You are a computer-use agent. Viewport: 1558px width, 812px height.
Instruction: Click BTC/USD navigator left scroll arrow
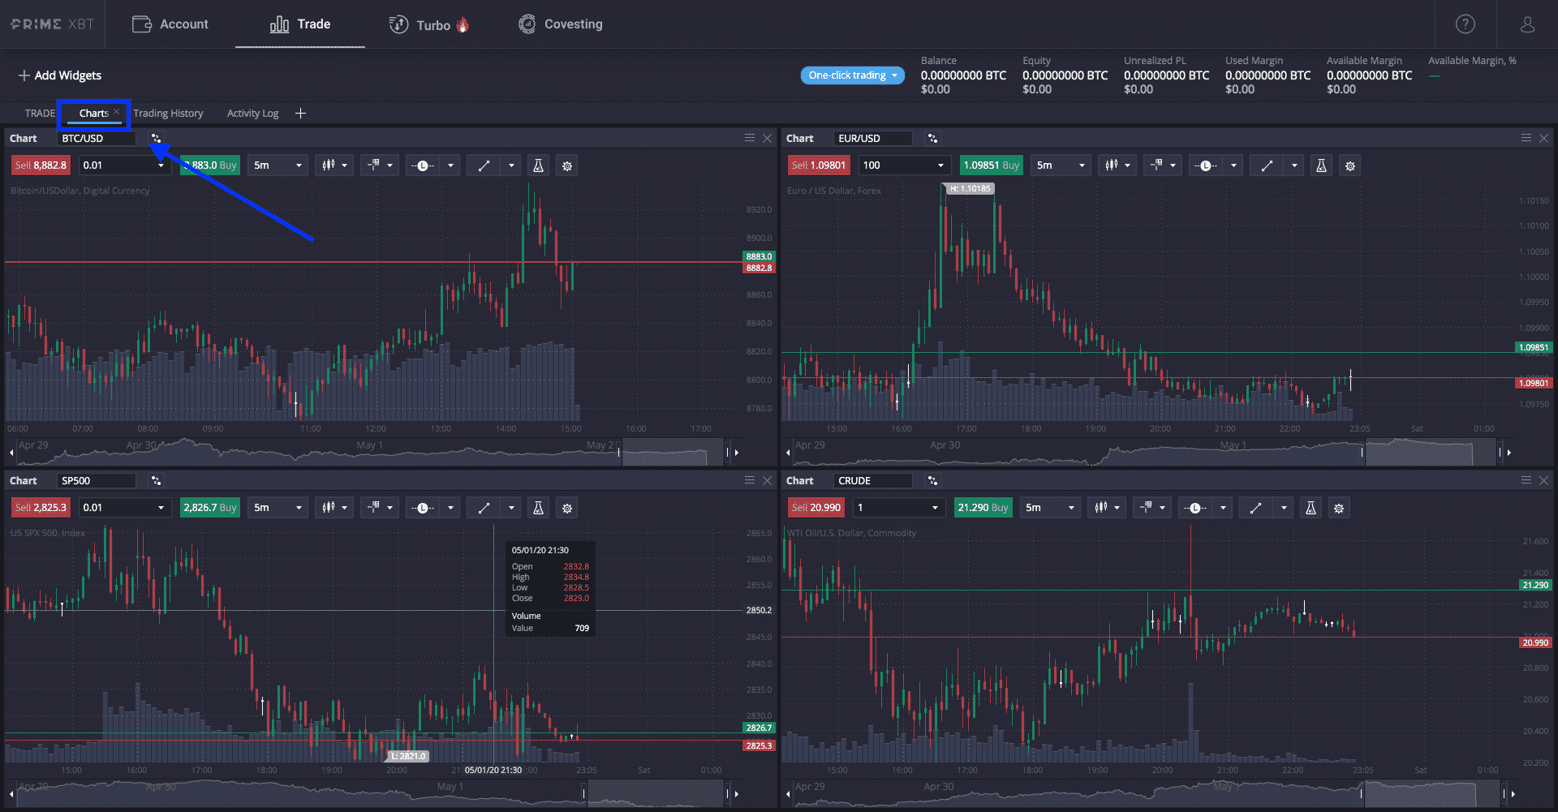tap(11, 453)
